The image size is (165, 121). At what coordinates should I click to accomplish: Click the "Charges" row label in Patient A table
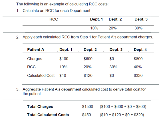pos(34,59)
